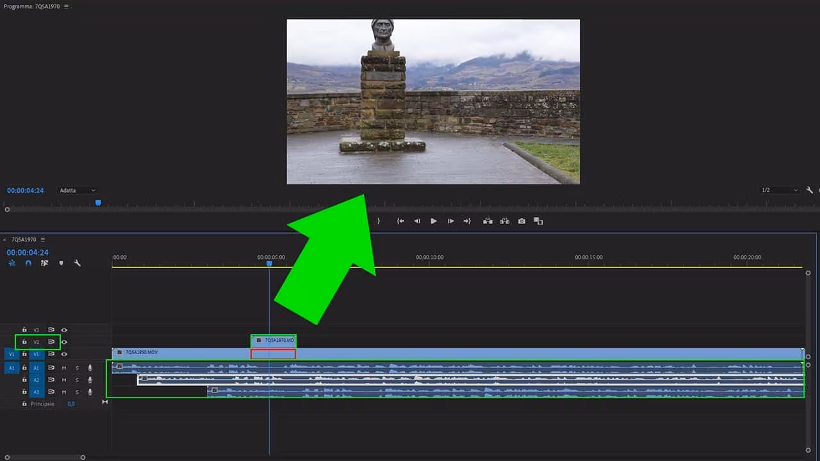
Task: Click the Lift icon in the Program monitor
Action: (x=488, y=221)
